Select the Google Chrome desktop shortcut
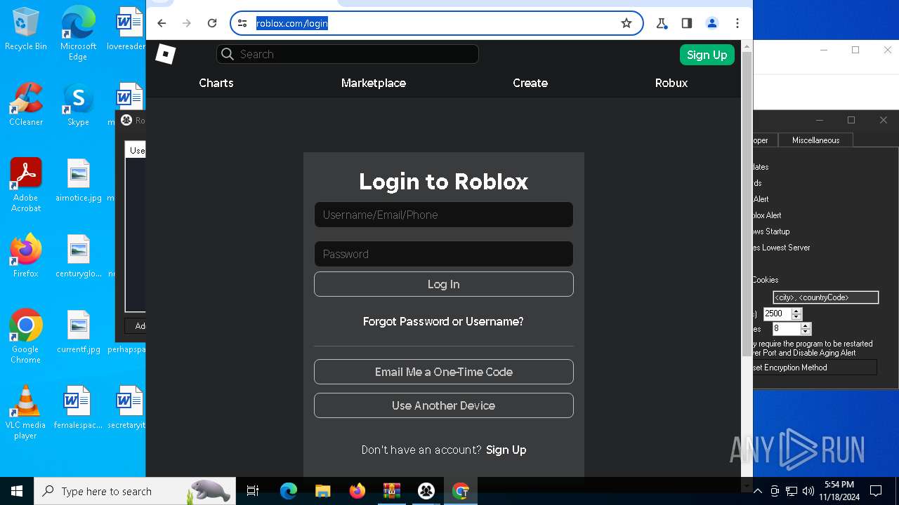Viewport: 899px width, 505px height. point(26,337)
